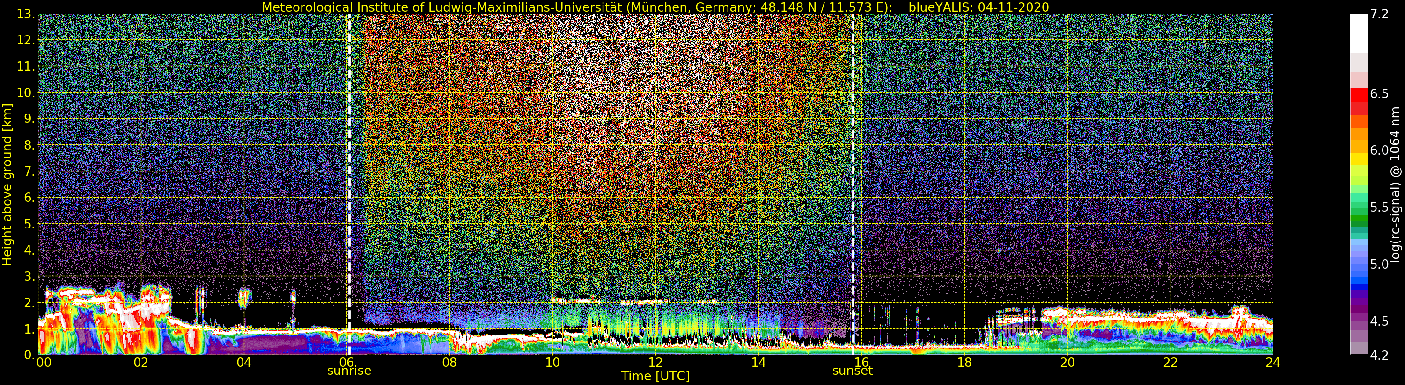Click the '3.' height axis tick label

pos(29,277)
